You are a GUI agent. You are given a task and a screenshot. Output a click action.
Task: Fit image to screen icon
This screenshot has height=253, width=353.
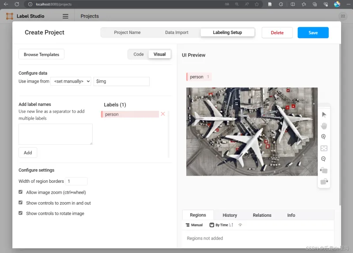[324, 148]
